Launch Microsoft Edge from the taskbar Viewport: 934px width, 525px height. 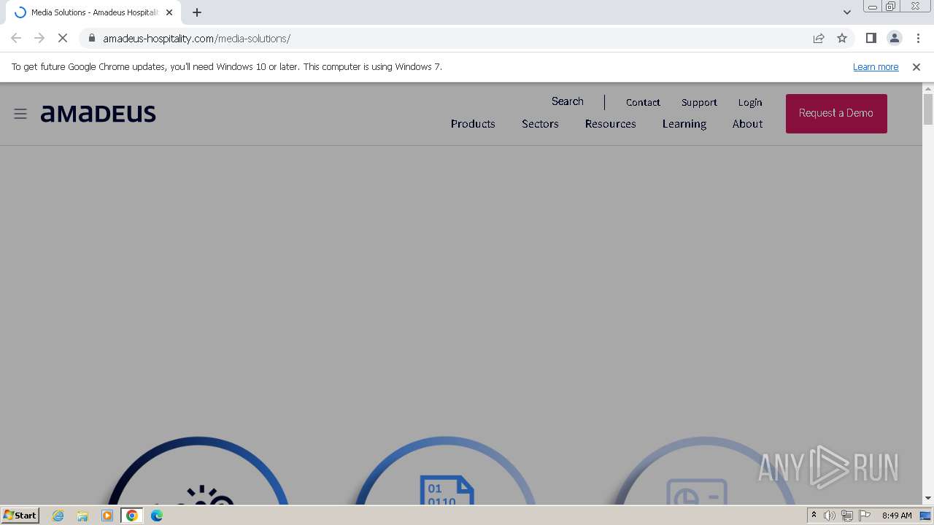[x=157, y=516]
